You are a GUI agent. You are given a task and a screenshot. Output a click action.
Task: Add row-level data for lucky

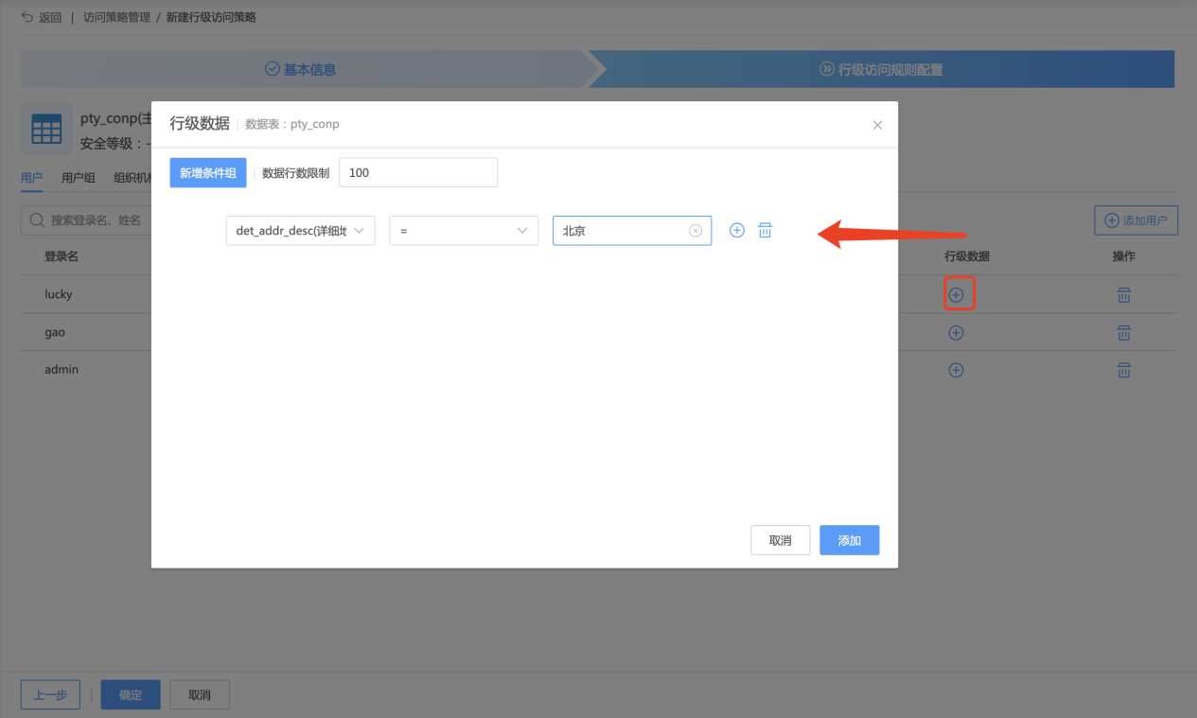coord(956,295)
